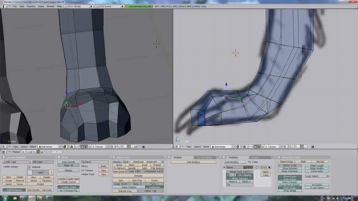Click the left viewport draw type icon
358x201 pixels.
tap(65, 147)
